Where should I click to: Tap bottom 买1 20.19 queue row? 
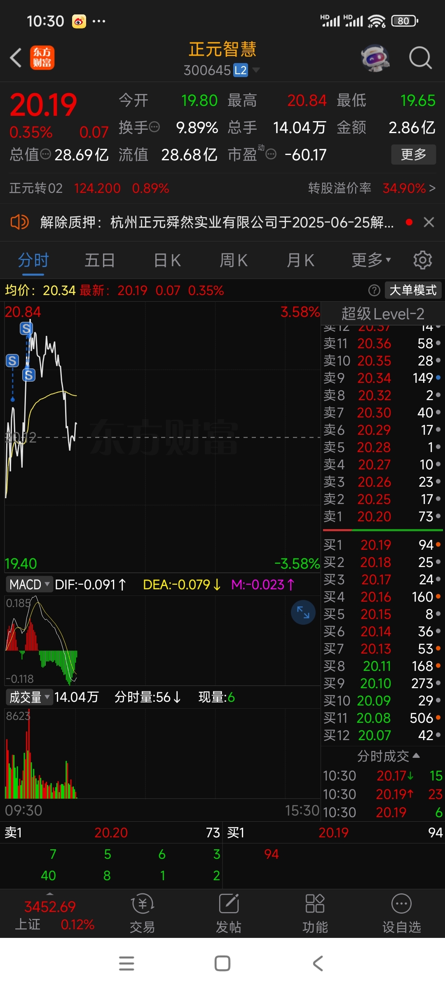coord(335,832)
